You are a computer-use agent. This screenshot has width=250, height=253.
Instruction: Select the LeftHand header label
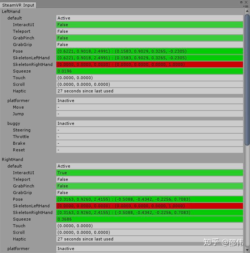point(11,11)
